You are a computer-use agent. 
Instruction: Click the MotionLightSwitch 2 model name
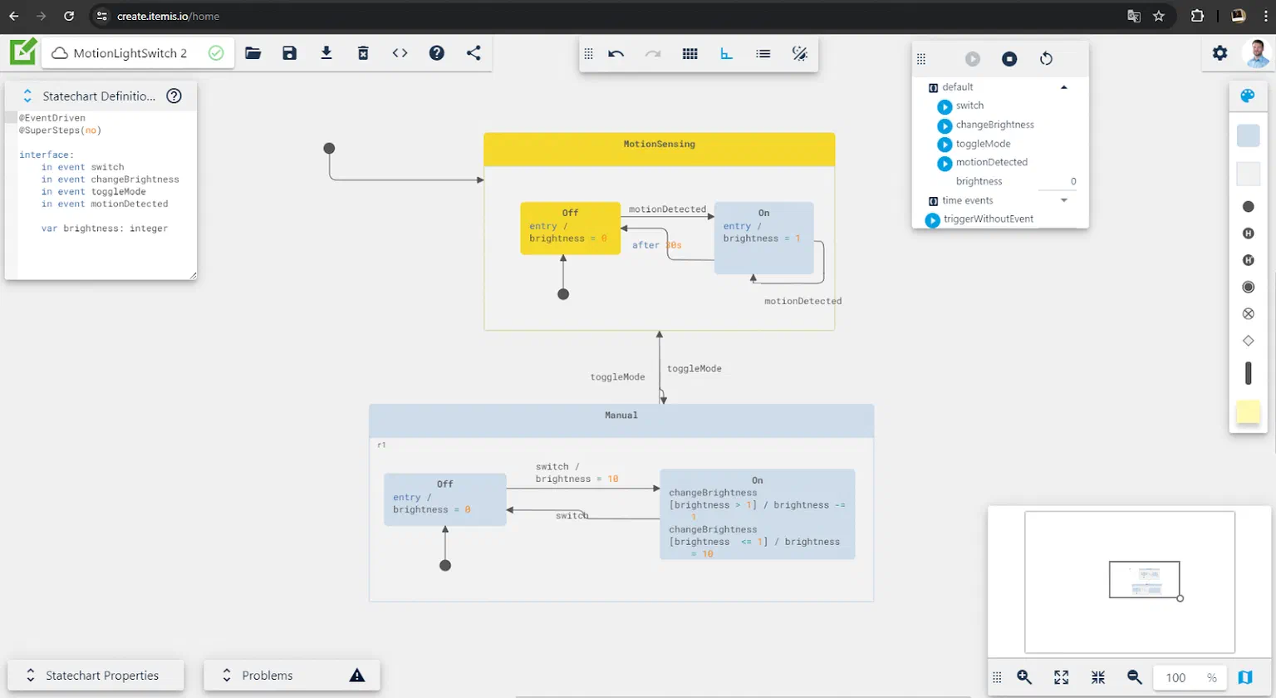130,53
